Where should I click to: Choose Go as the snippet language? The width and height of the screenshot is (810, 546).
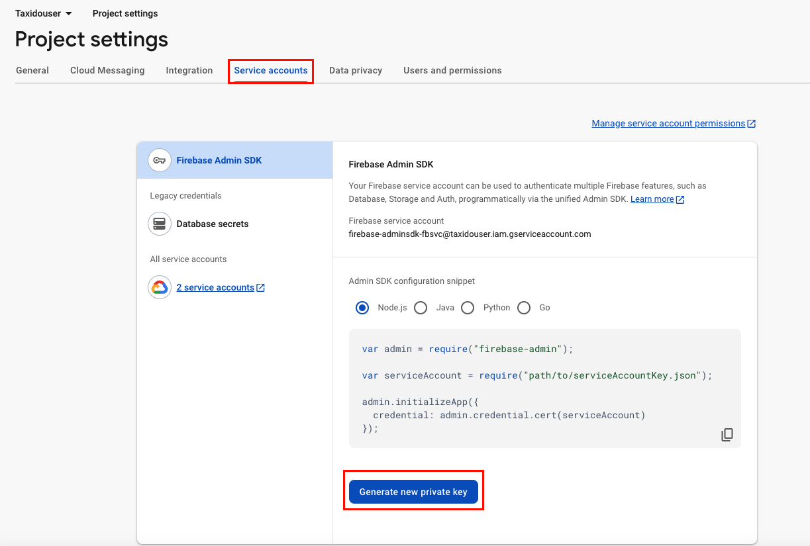click(524, 308)
